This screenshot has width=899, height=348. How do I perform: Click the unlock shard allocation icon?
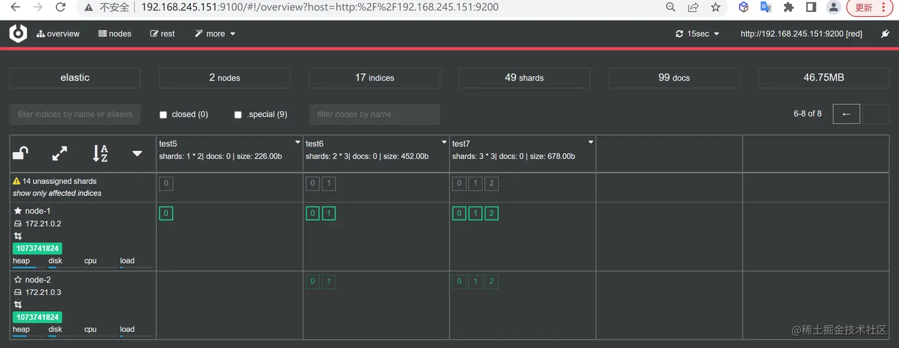pos(21,153)
